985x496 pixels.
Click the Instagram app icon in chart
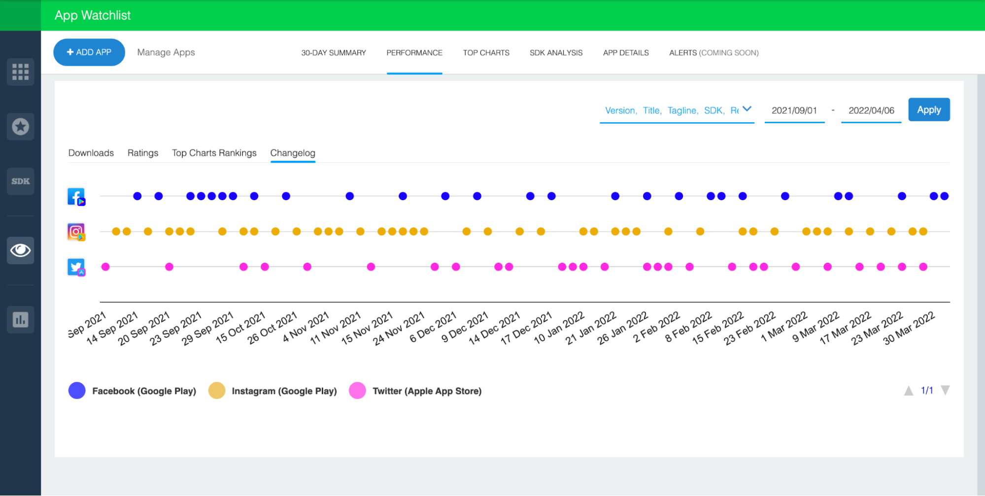[76, 232]
